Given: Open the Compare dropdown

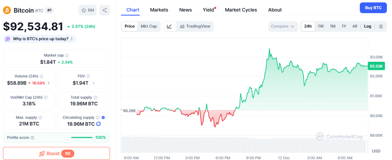Looking at the screenshot, I should (x=283, y=26).
